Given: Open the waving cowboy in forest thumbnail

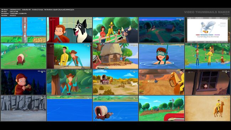Looking at the screenshot, I should (69, 82).
